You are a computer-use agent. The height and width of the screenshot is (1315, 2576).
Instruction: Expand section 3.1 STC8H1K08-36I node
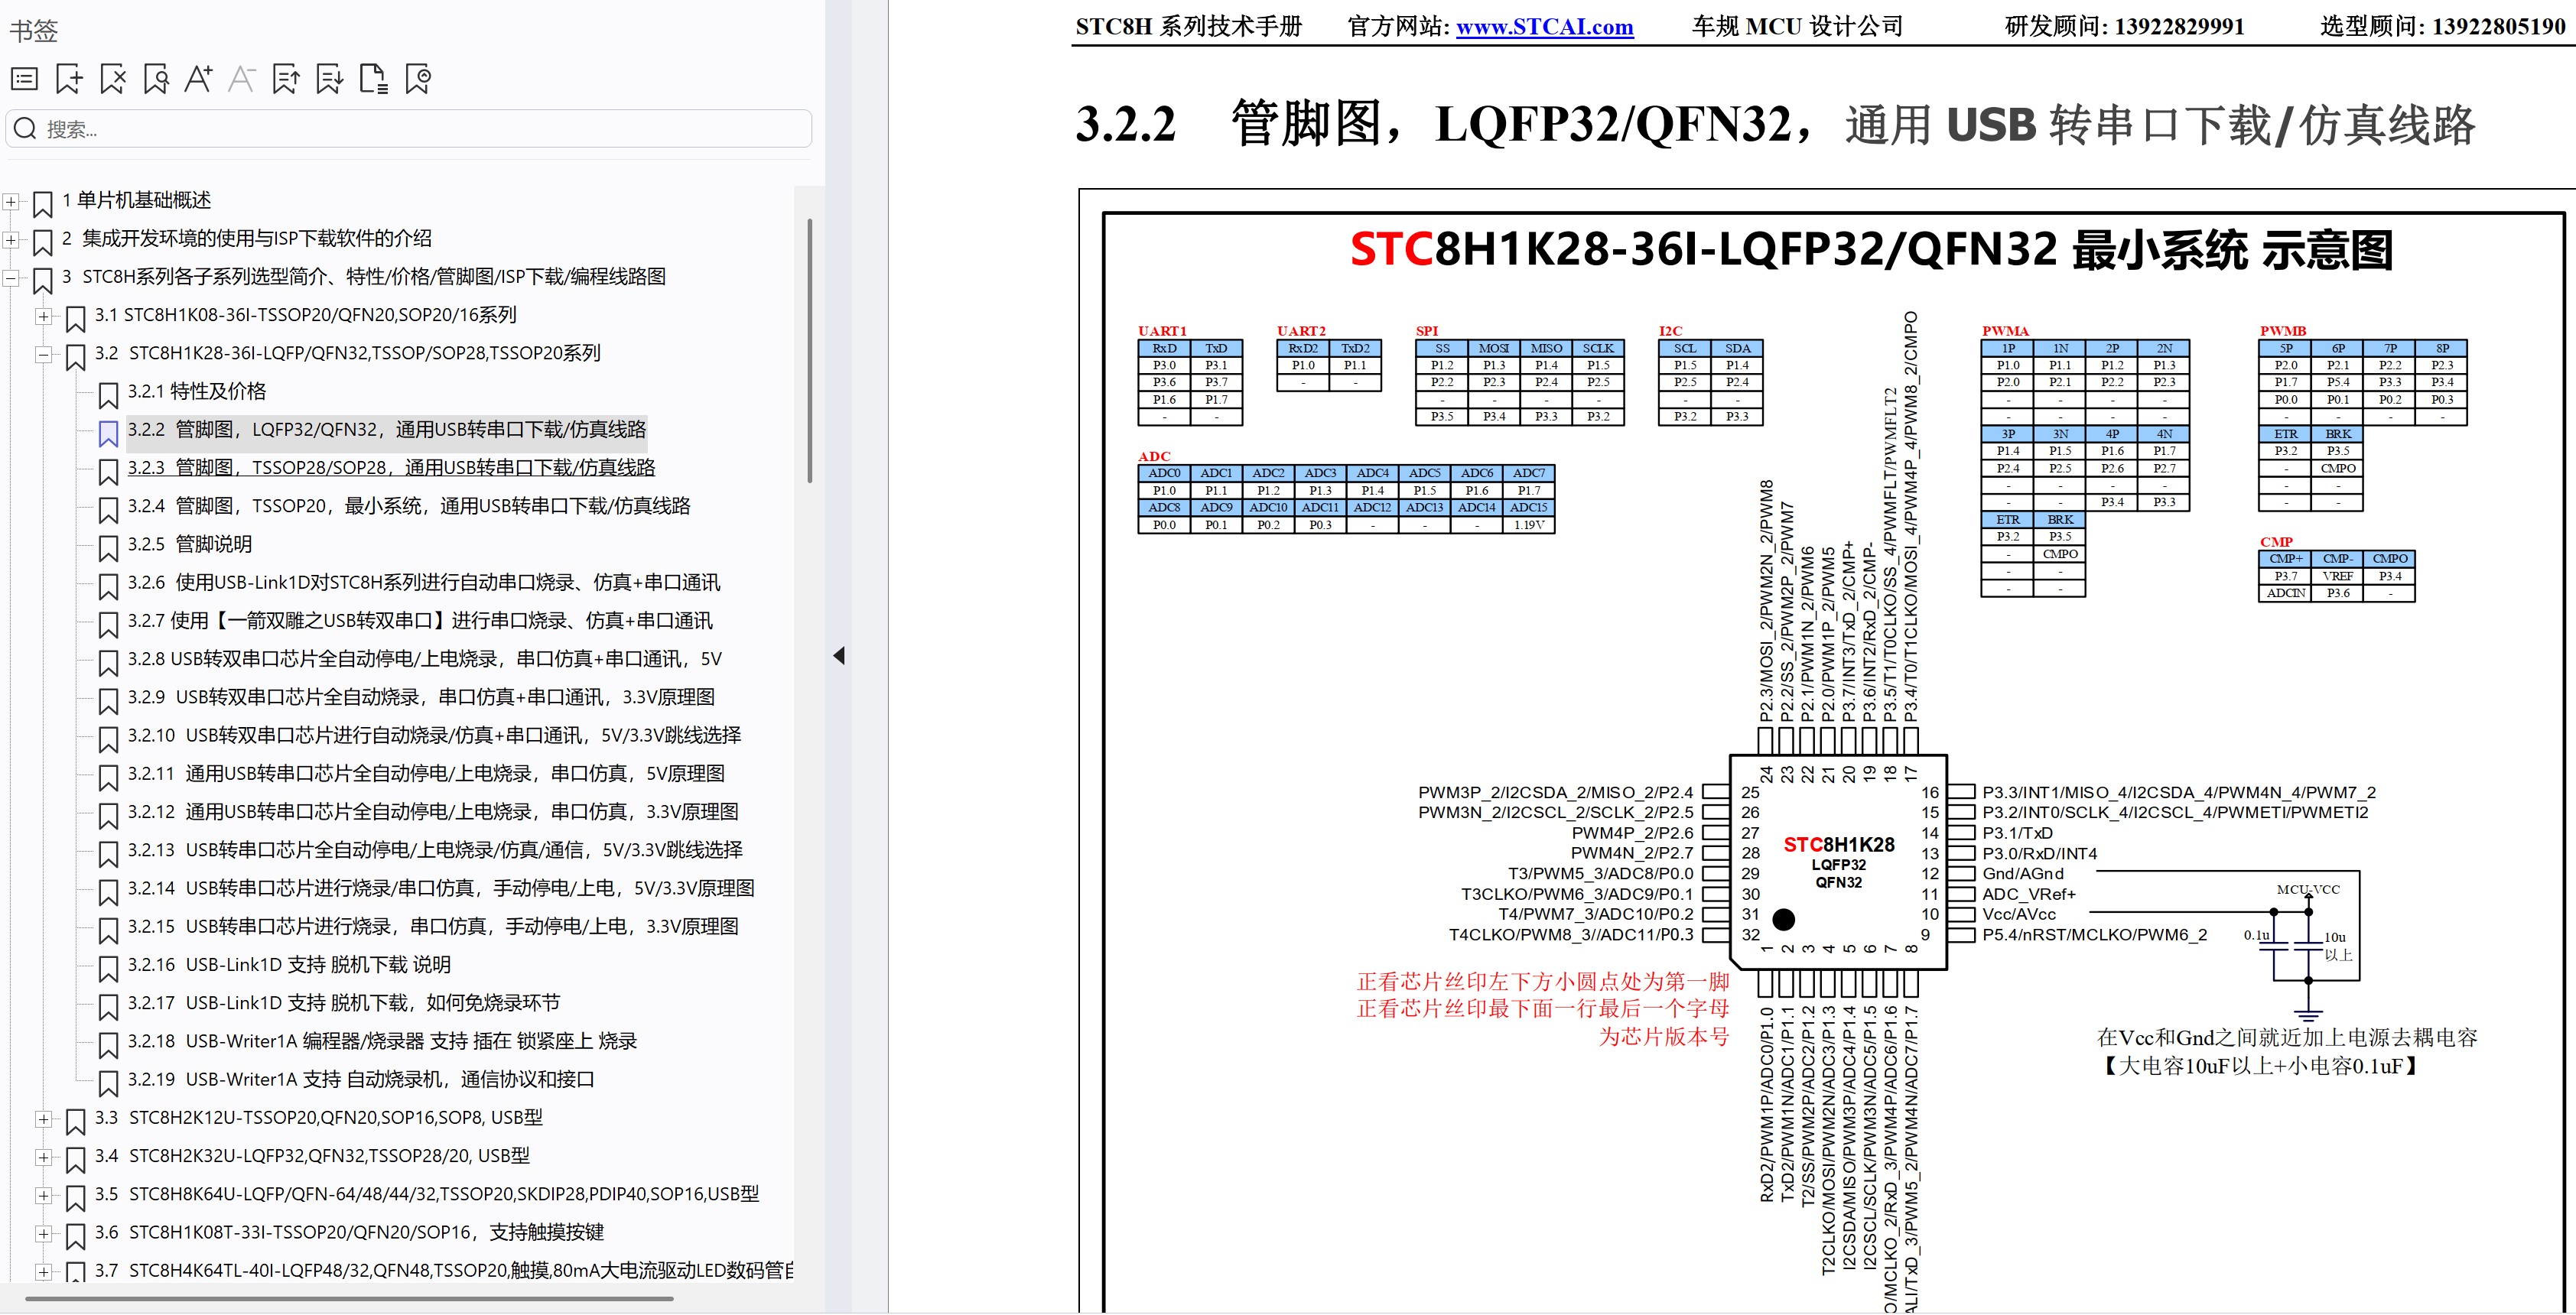coord(43,316)
